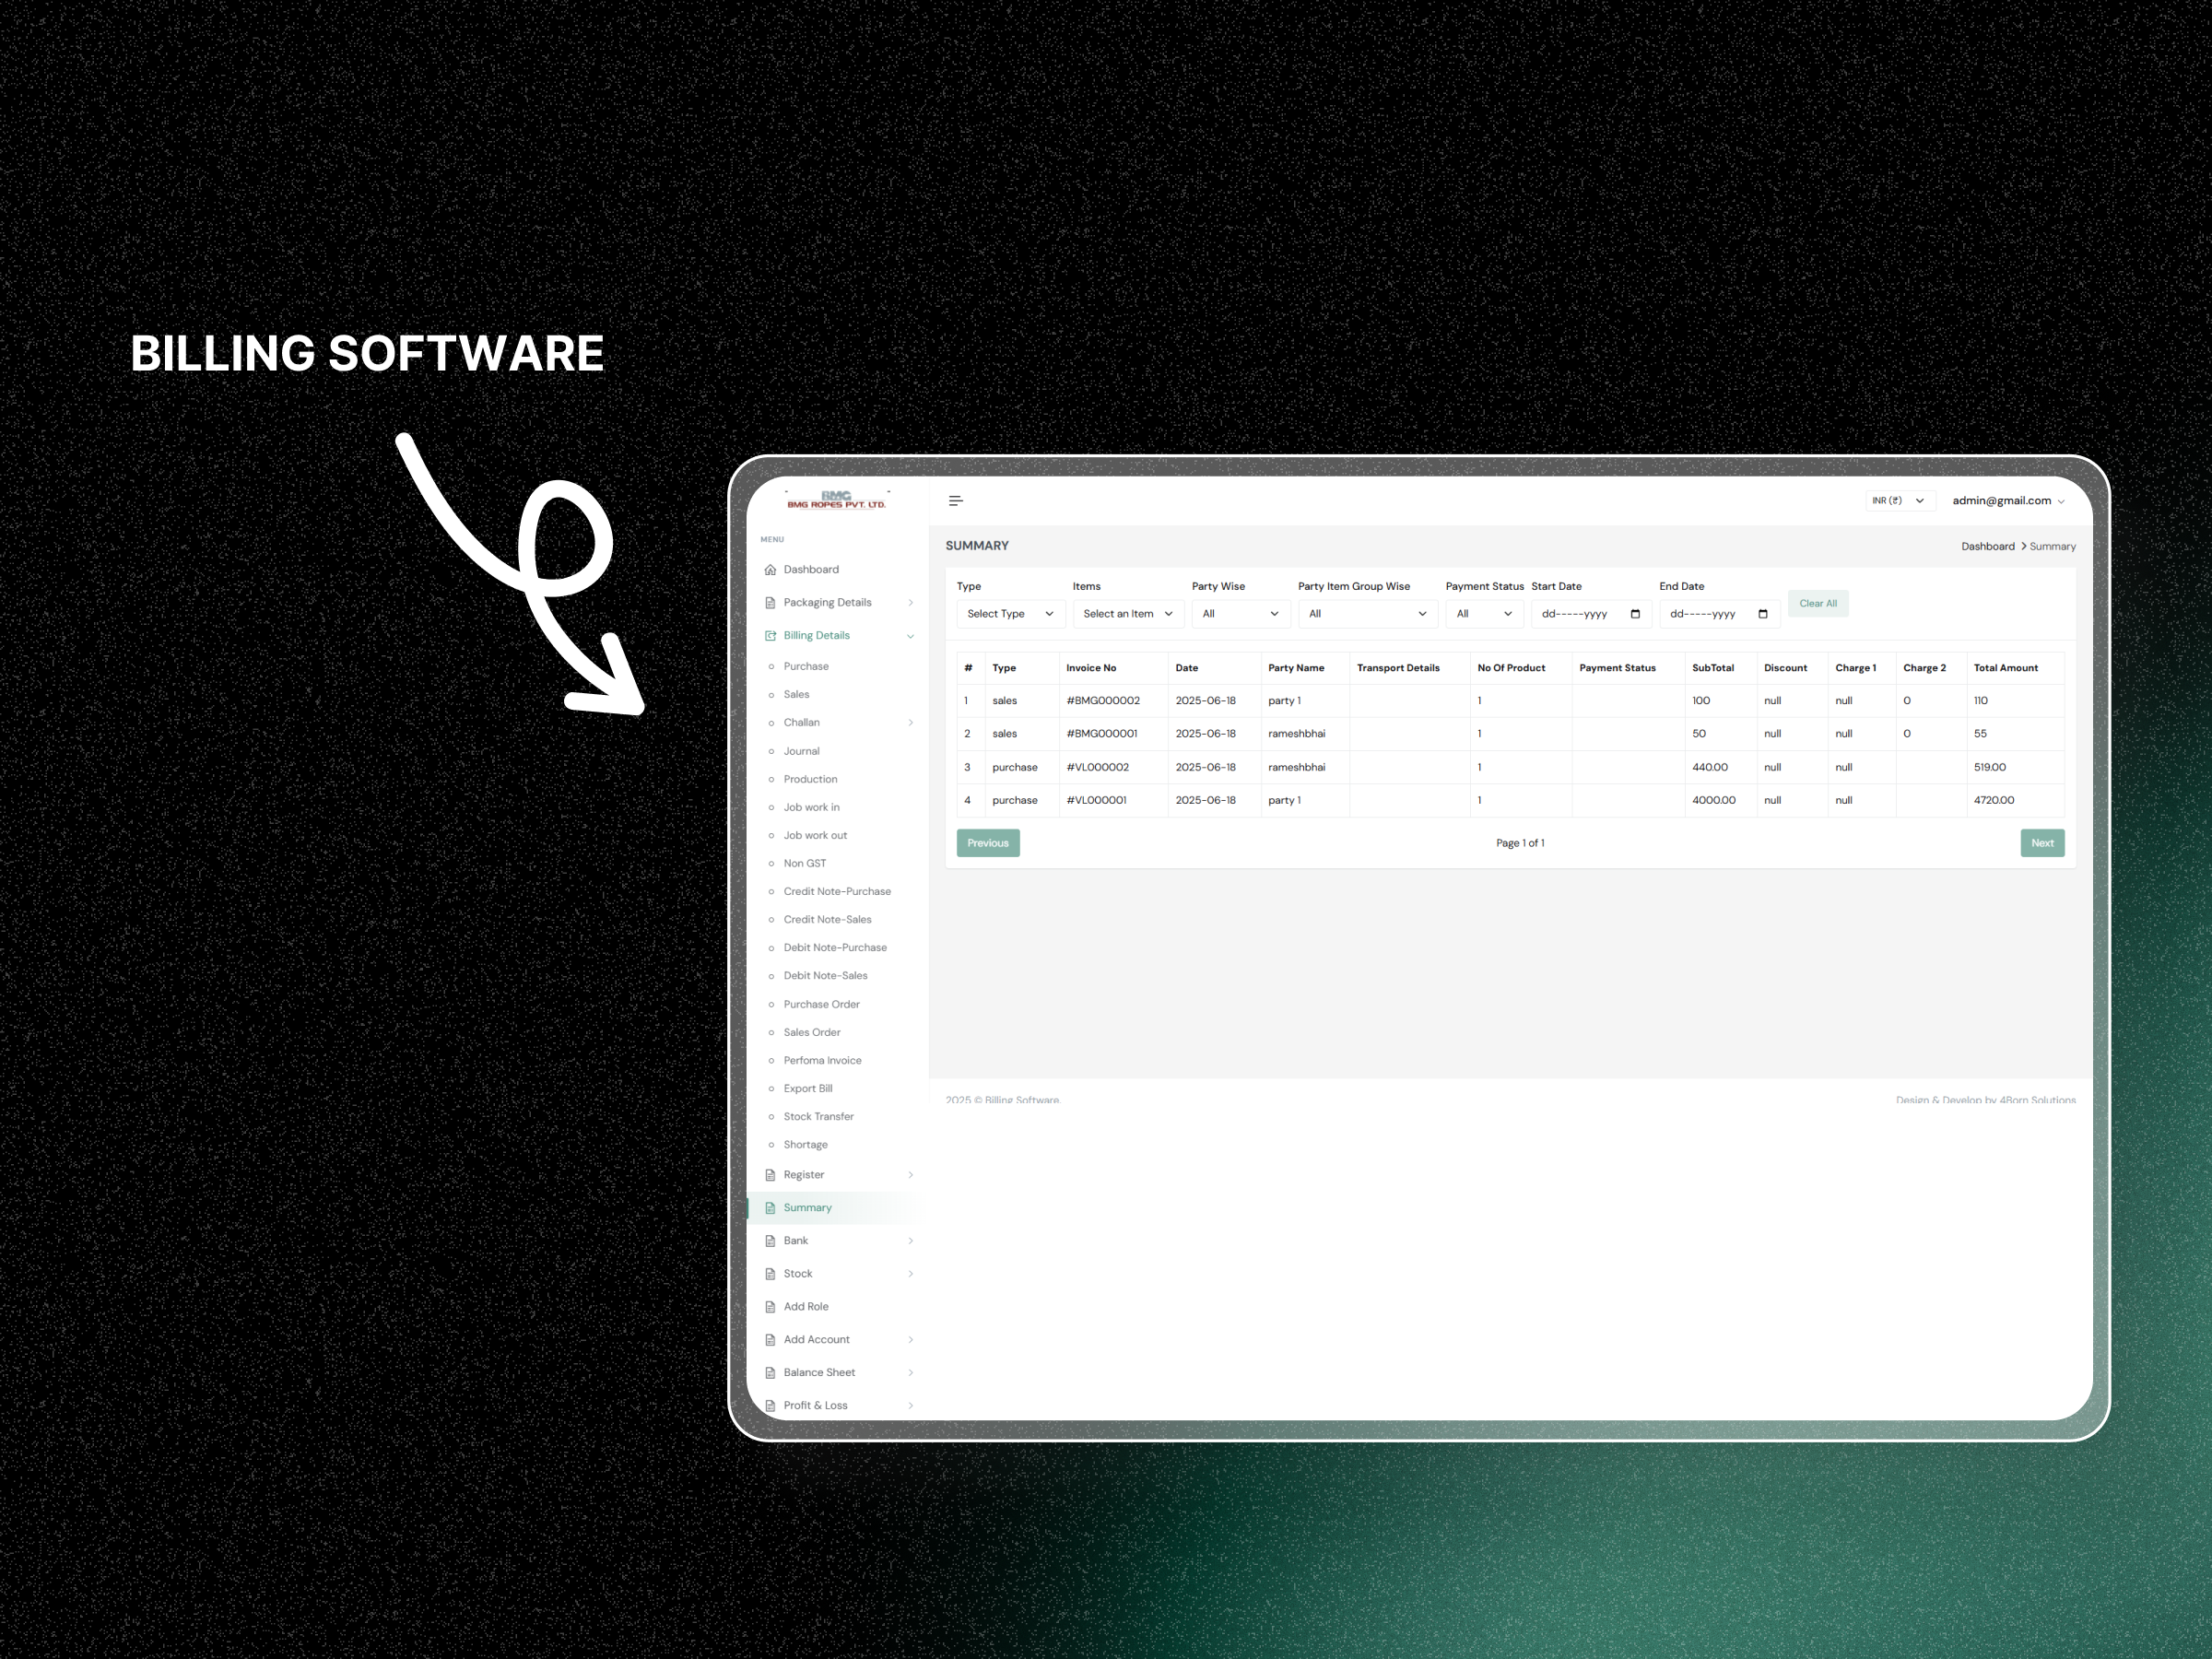Open the Select an Item dropdown

1127,614
